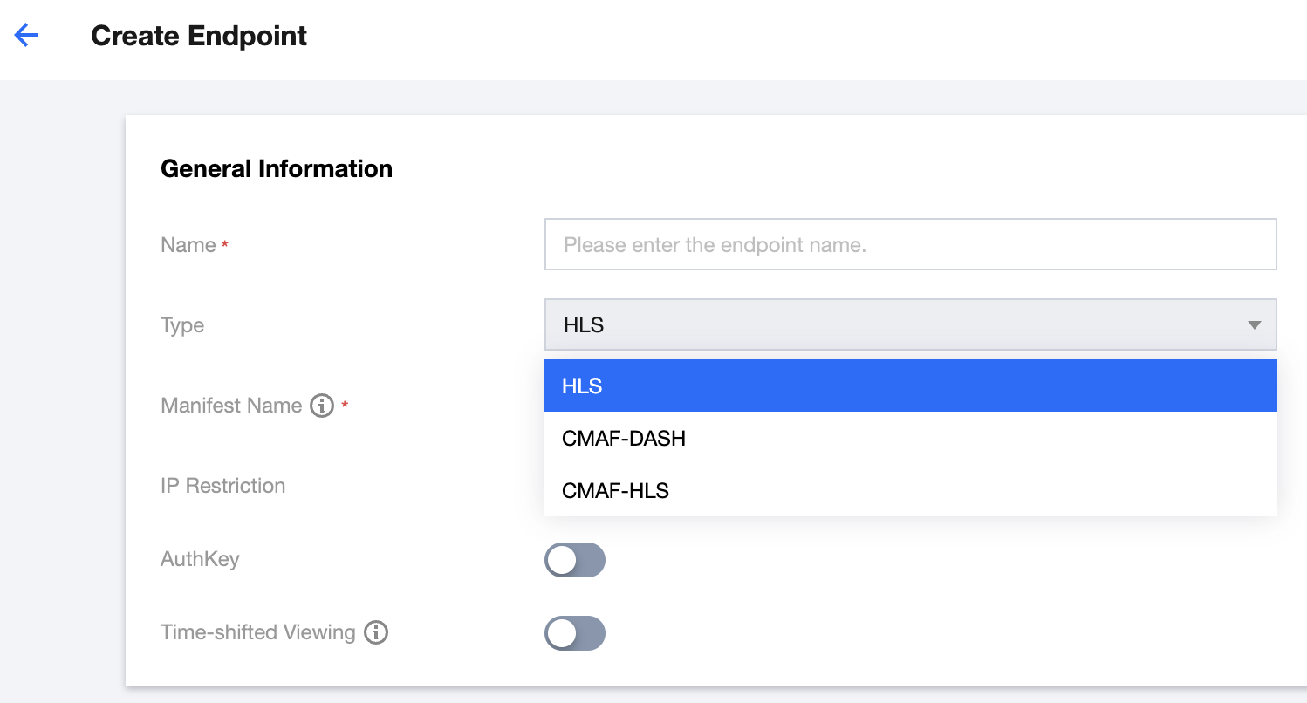Click the Time-shifted Viewing label text
This screenshot has height=703, width=1307.
[257, 632]
